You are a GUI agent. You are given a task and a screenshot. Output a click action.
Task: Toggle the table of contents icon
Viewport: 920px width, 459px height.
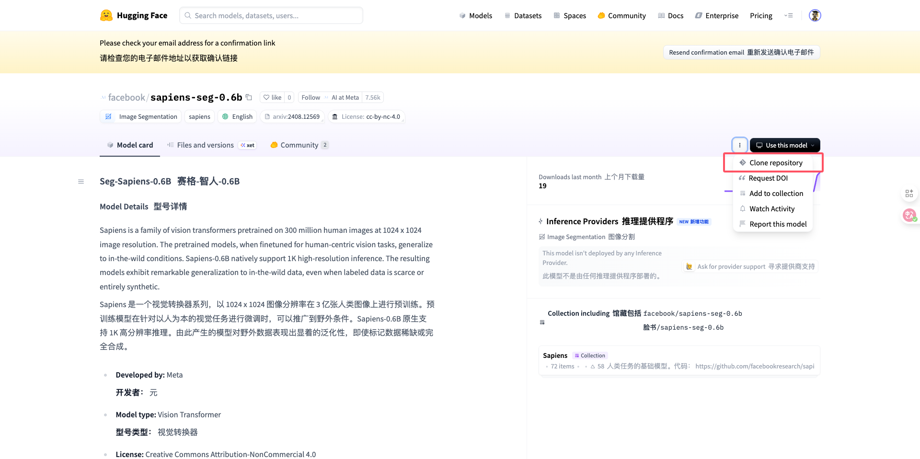81,182
